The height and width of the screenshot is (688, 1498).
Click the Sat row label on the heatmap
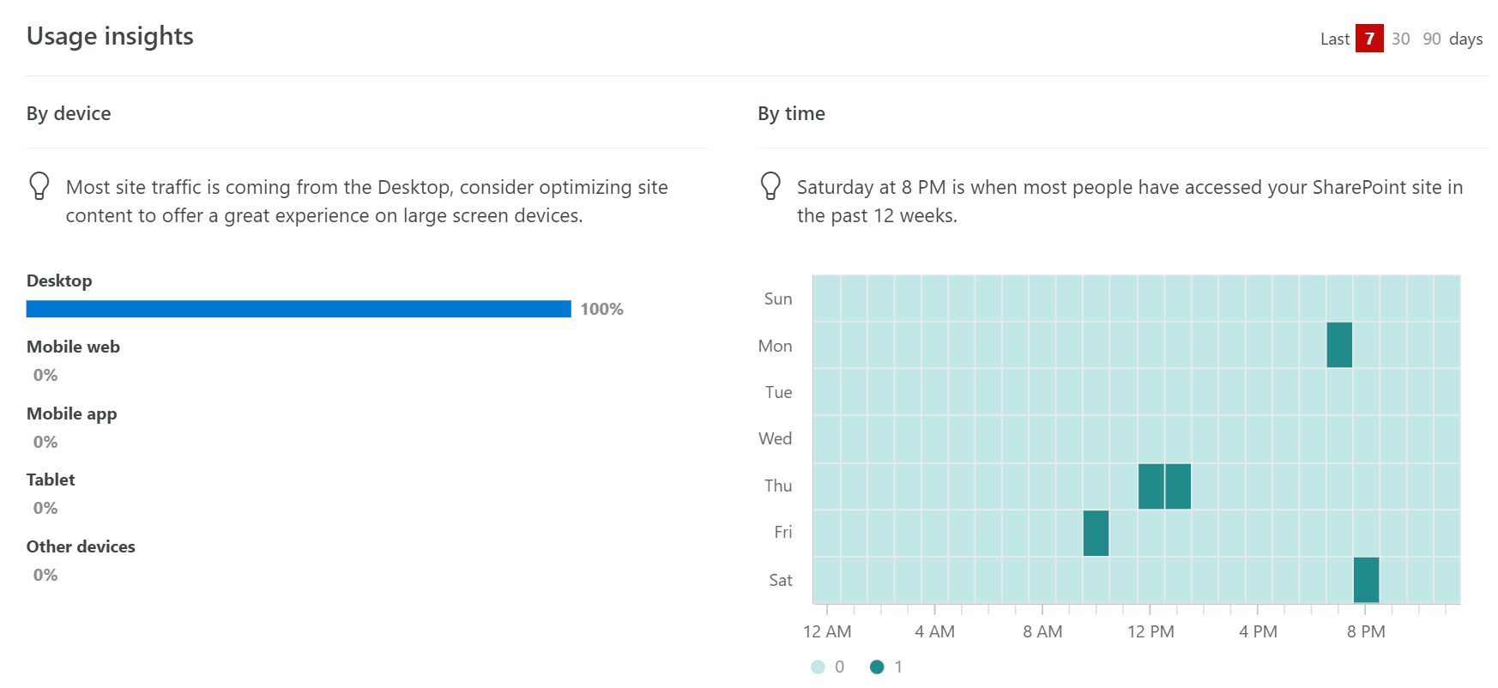[x=781, y=580]
